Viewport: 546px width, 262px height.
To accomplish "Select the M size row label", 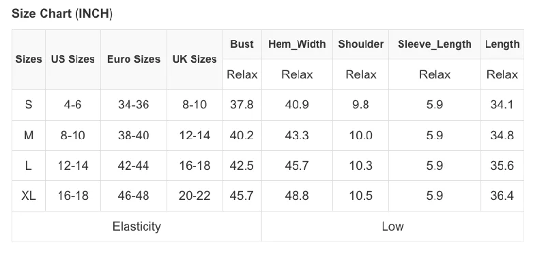I will click(x=29, y=135).
